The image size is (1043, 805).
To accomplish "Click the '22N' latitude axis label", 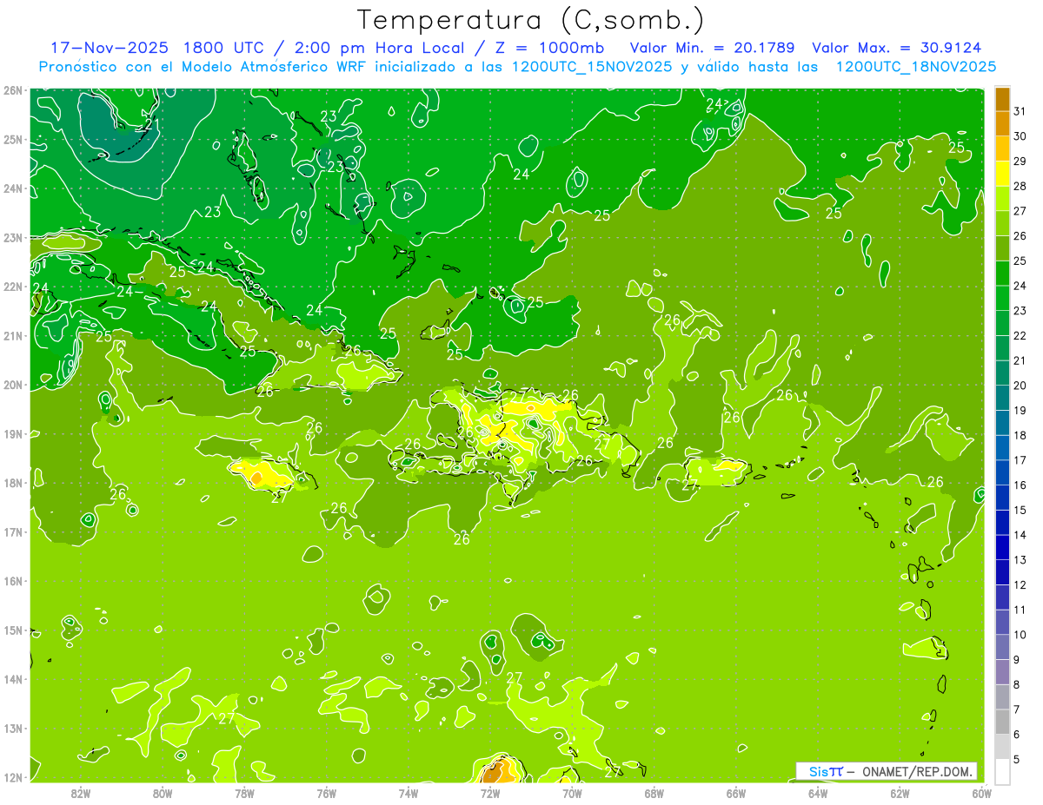I will click(12, 287).
